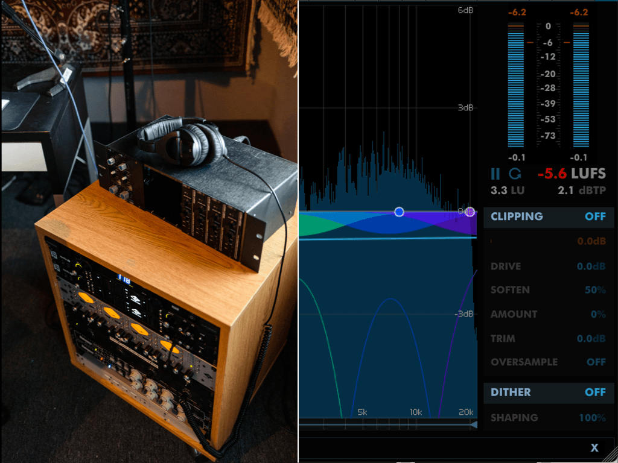This screenshot has height=463, width=618.
Task: Toggle OVERSAMPLE setting
Action: tap(596, 362)
